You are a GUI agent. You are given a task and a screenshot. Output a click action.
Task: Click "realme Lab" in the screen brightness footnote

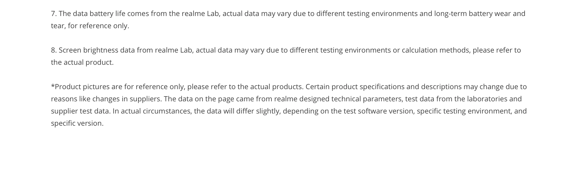(x=174, y=50)
